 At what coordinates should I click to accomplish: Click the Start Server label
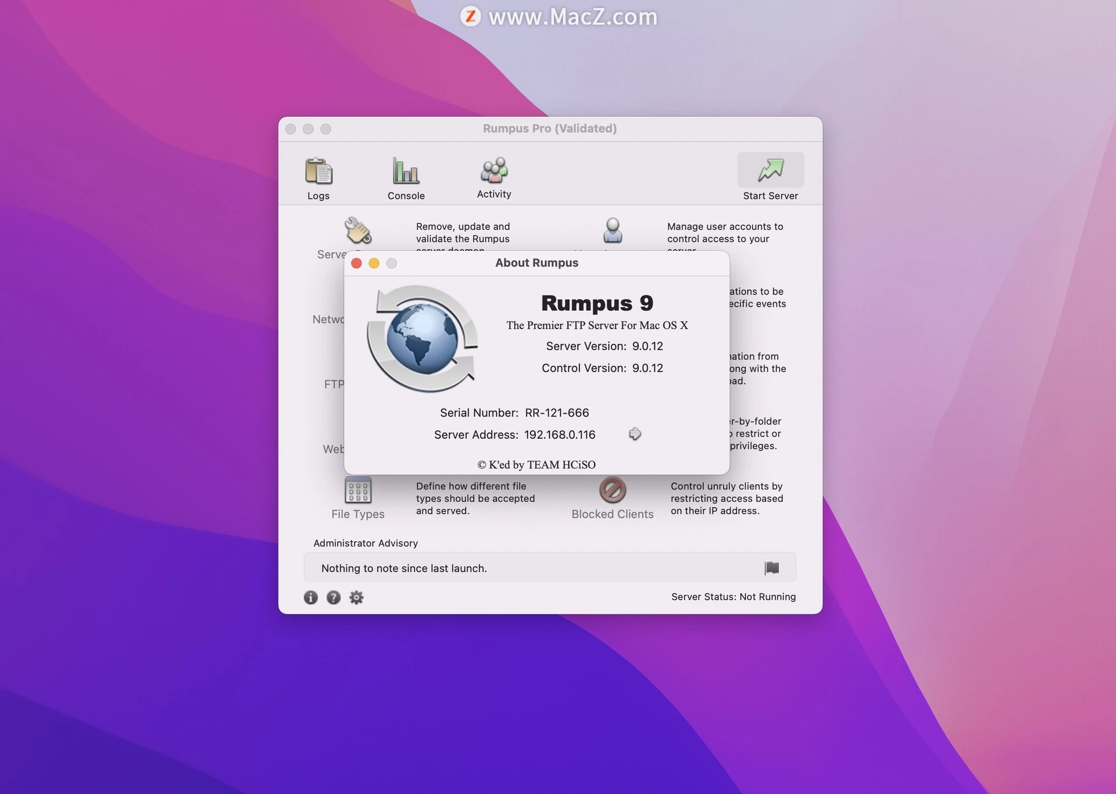click(x=771, y=196)
